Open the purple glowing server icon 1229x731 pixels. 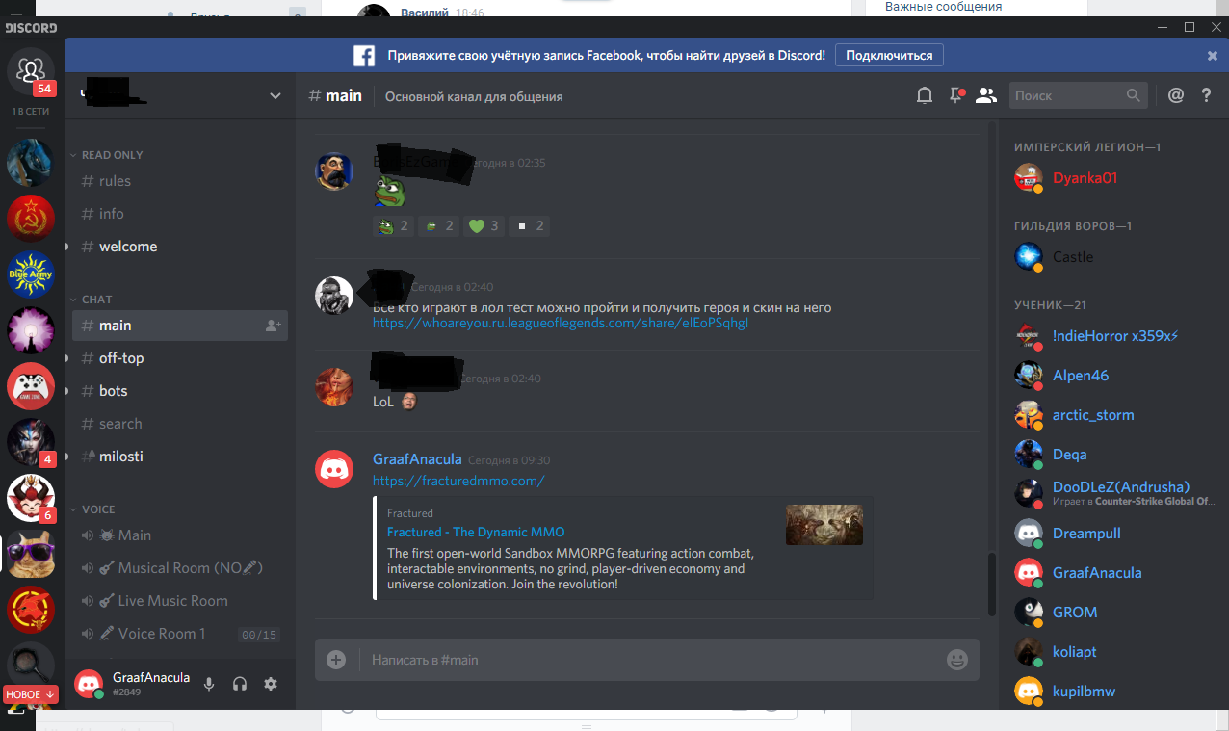point(31,330)
